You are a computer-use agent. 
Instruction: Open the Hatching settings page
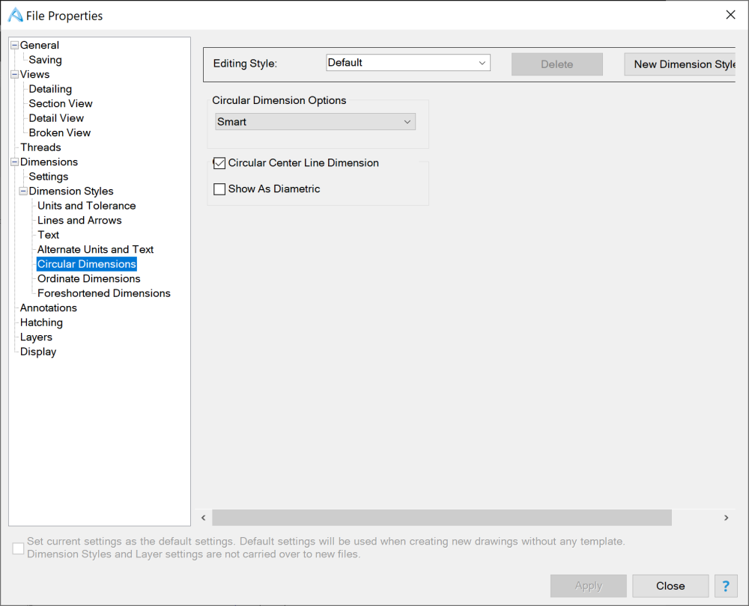(41, 322)
